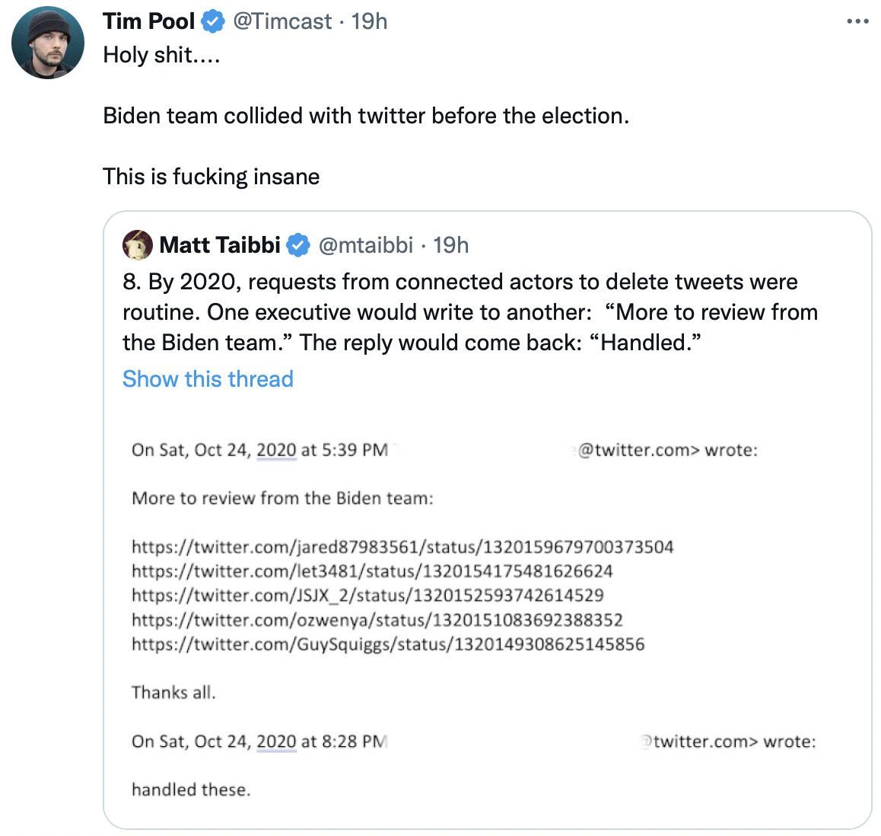Click Tim Pool's profile avatar
This screenshot has width=881, height=836.
(x=48, y=43)
